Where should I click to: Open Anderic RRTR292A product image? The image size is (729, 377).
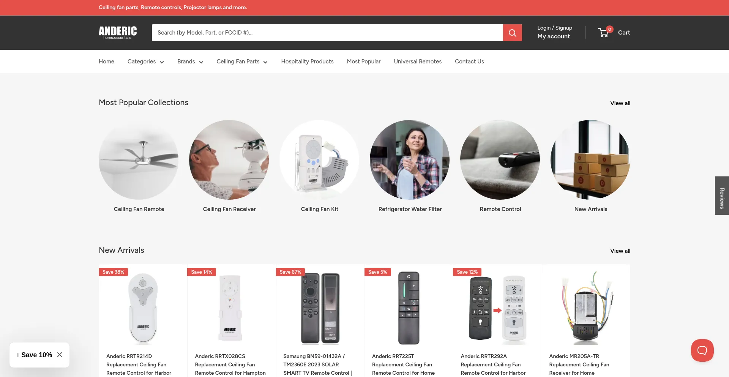[497, 308]
